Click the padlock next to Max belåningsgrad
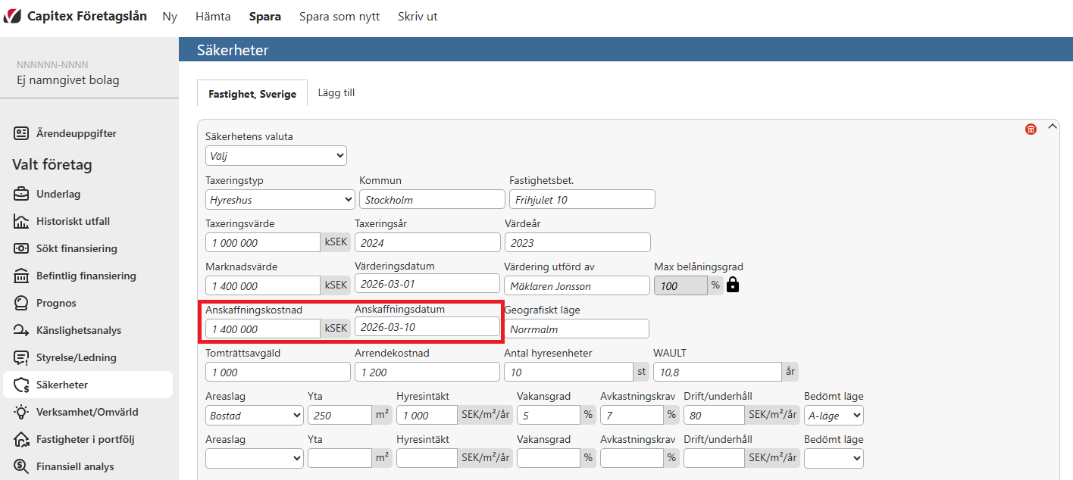 733,285
